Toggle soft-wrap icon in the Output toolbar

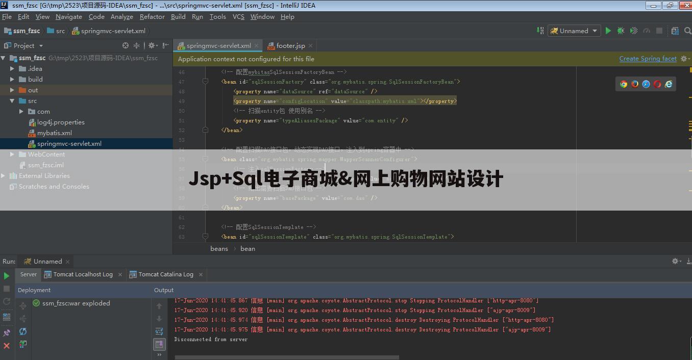click(x=159, y=331)
